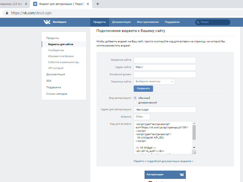
Task: Click Поддержка in the left sidebar
Action: pyautogui.click(x=54, y=87)
